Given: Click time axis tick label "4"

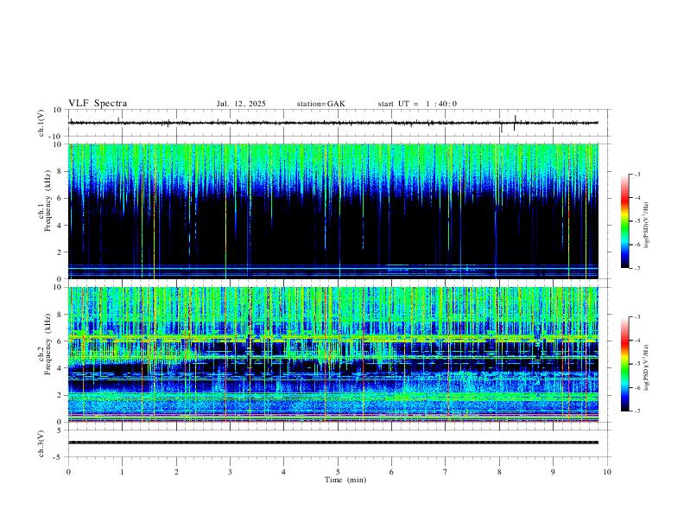Looking at the screenshot, I should point(284,472).
